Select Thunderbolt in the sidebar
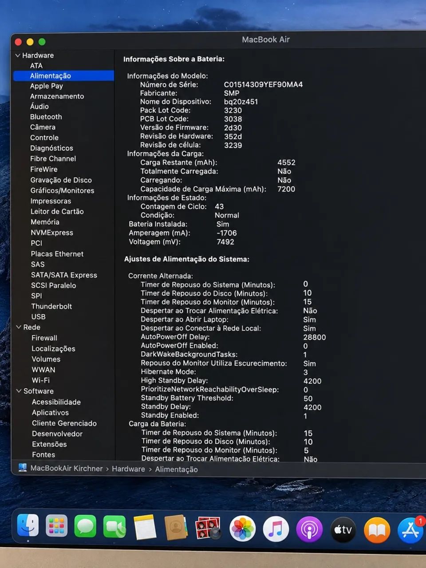This screenshot has width=426, height=568. tap(51, 306)
